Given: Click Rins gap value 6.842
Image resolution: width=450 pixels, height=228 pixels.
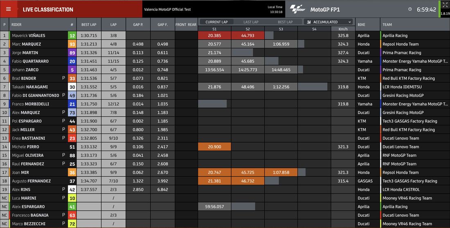Looking at the screenshot, I should 162,190.
